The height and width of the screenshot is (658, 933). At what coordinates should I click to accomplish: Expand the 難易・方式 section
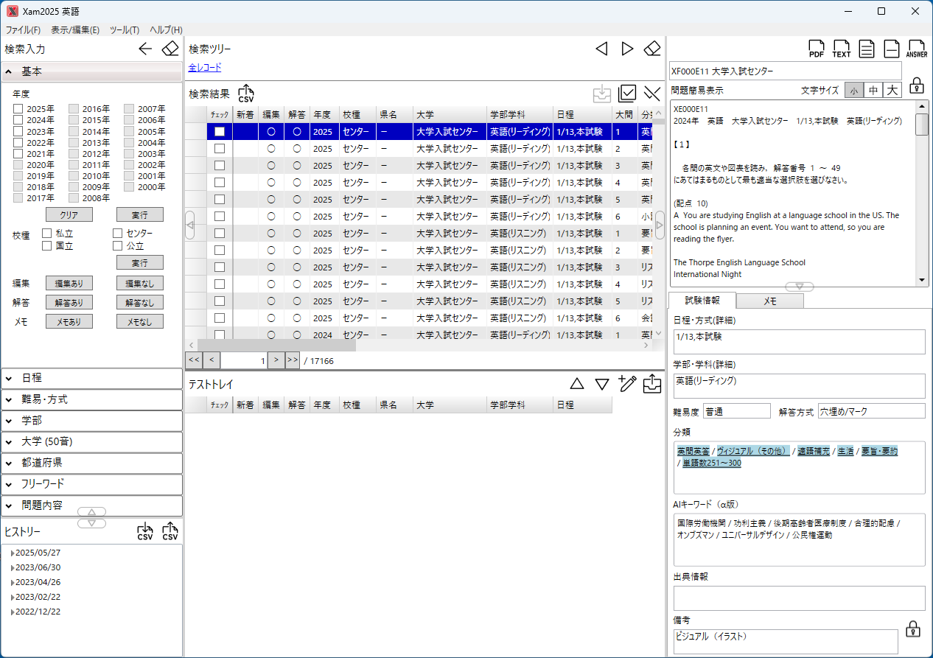tap(91, 399)
